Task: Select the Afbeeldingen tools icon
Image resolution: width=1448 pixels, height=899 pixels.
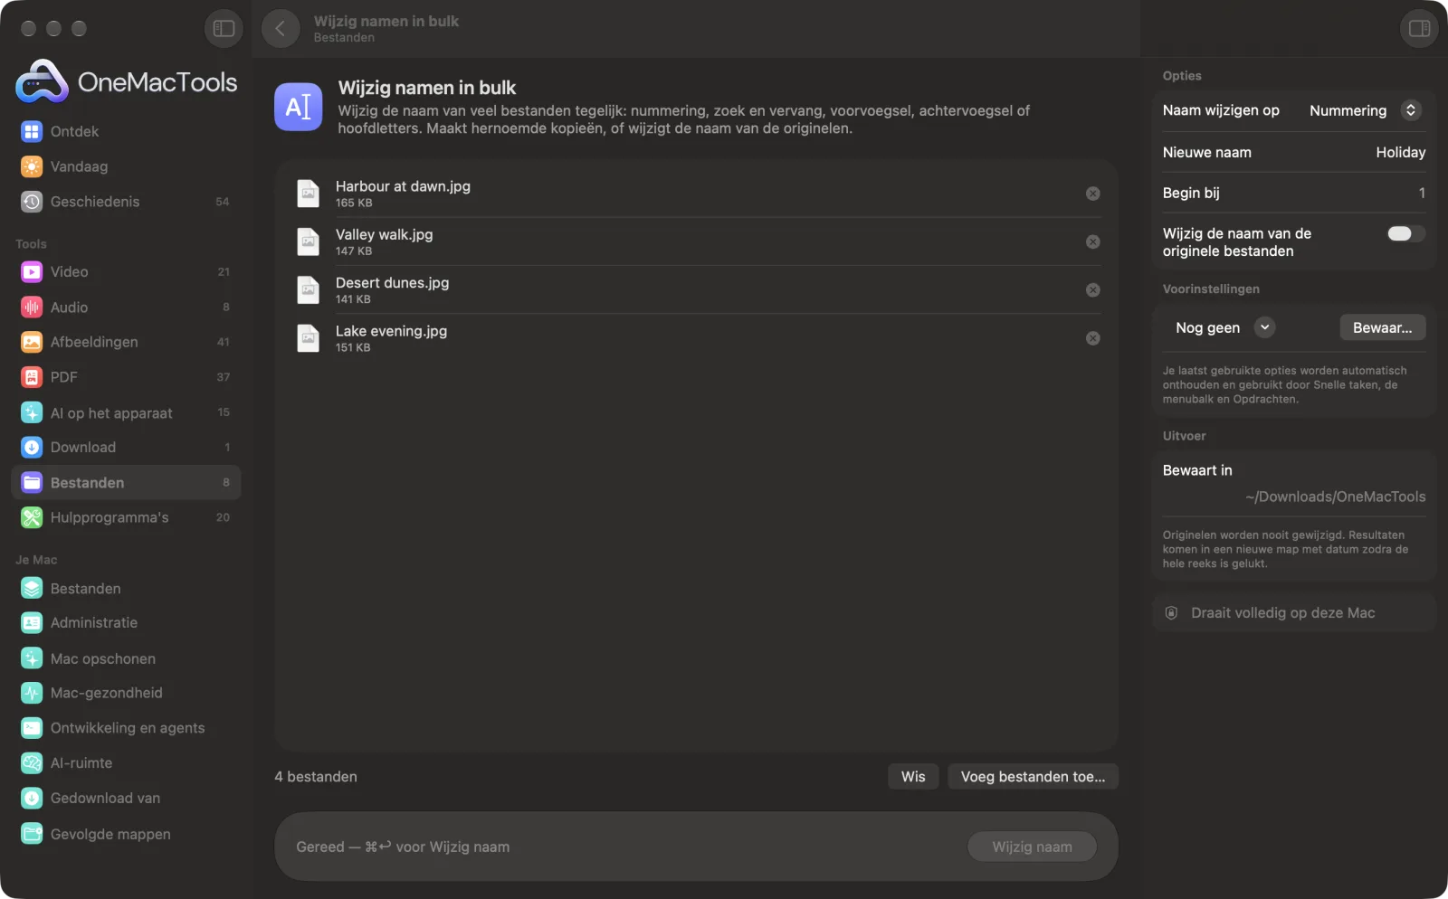Action: 32,342
